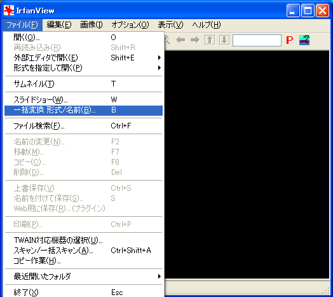Choose スキャン/一括スキャン(A)... entry
Image resolution: width=333 pixels, height=297 pixels.
click(x=83, y=251)
